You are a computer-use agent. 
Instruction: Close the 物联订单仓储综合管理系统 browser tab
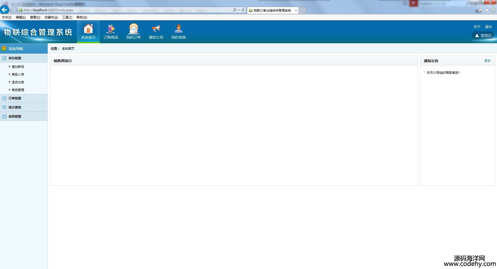[296, 10]
